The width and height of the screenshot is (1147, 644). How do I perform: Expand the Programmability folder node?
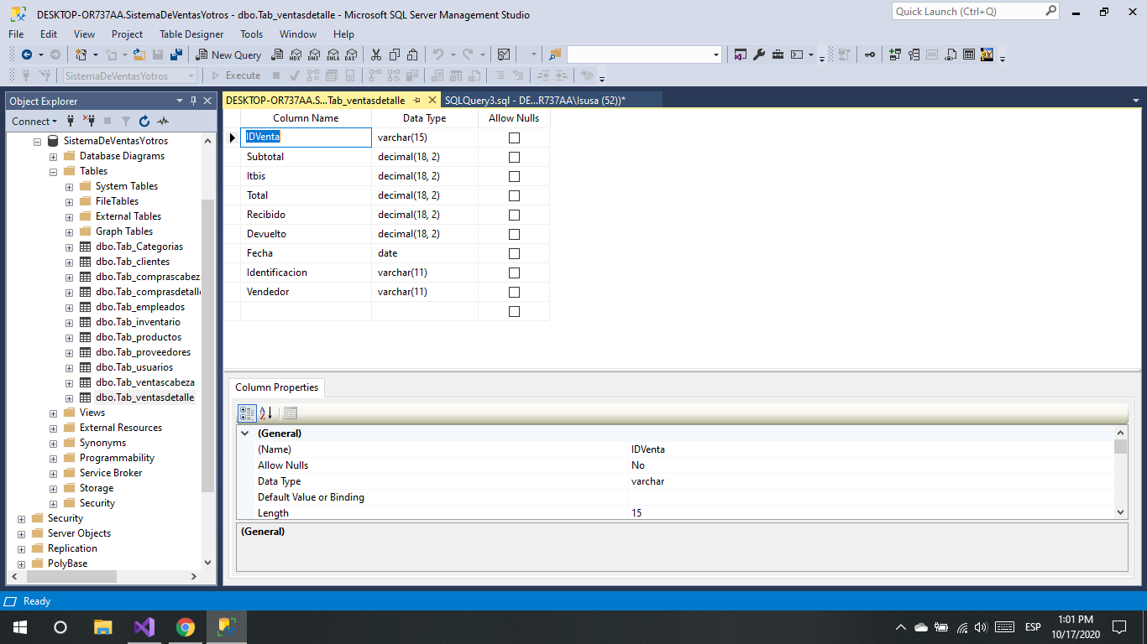pyautogui.click(x=54, y=458)
